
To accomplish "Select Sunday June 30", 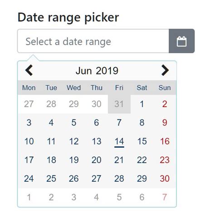I will point(165,179).
